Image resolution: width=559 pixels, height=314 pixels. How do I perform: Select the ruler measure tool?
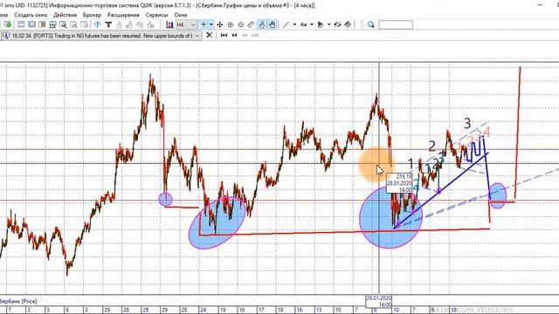[x=251, y=24]
